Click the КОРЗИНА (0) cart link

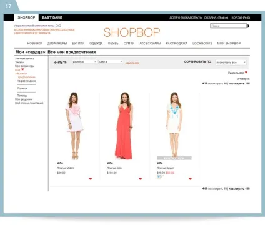pos(241,17)
